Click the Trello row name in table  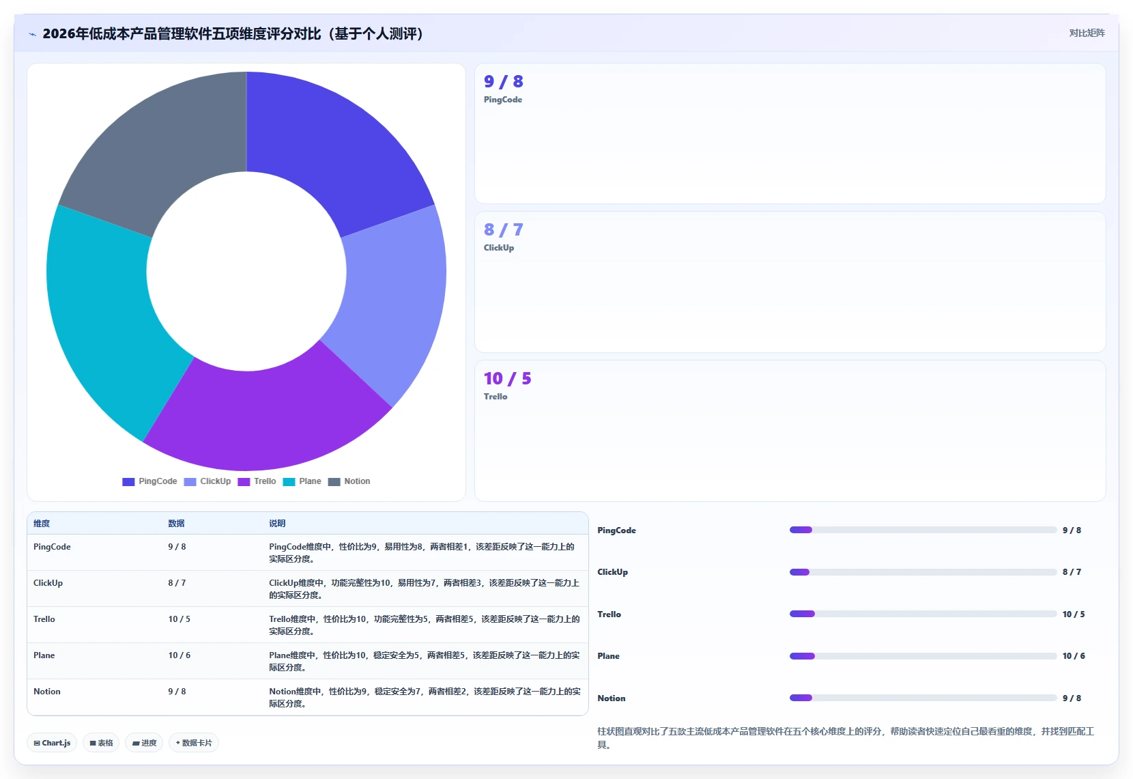click(44, 619)
